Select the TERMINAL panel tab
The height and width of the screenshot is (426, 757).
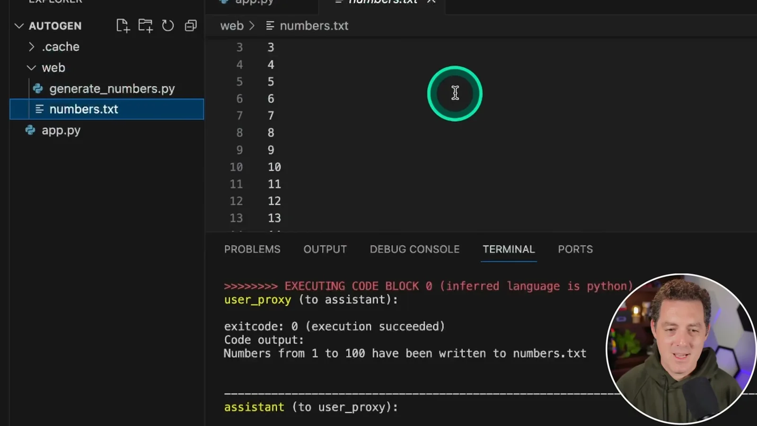509,249
